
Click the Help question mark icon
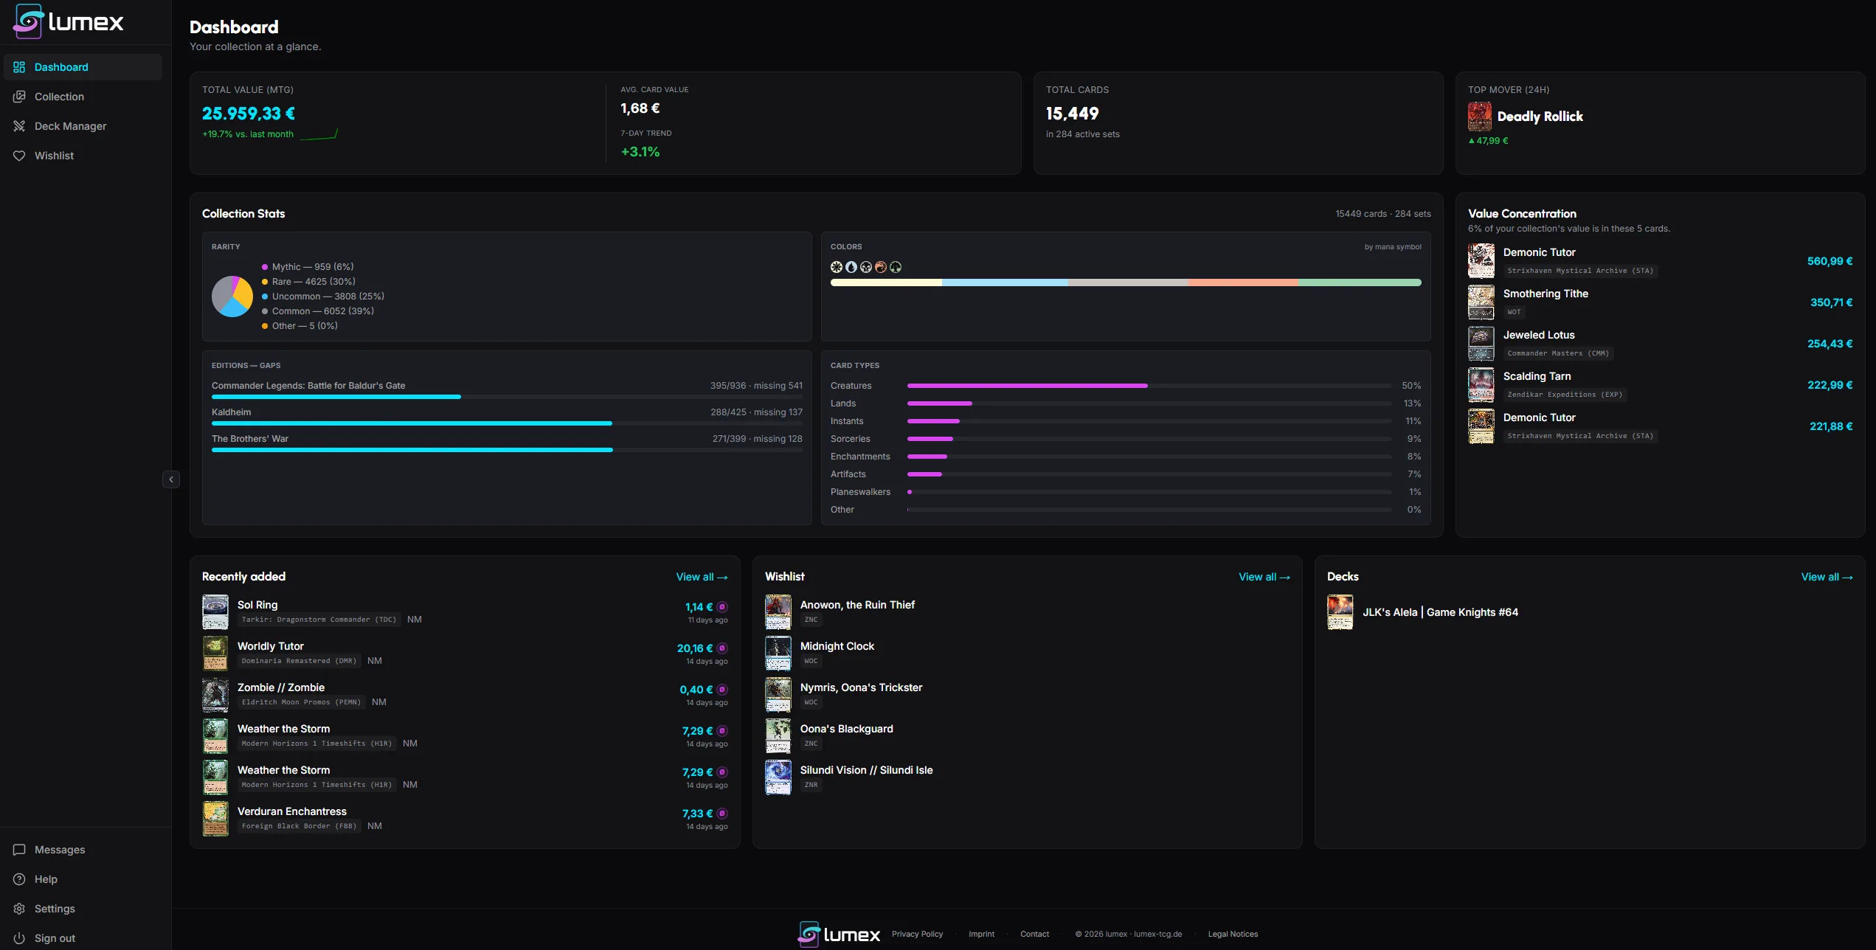click(19, 879)
